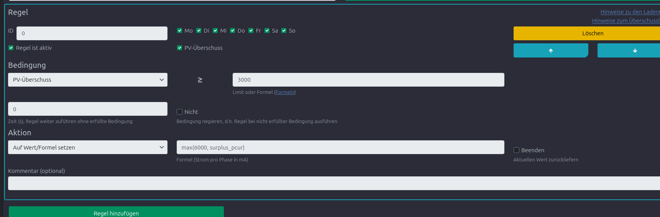Click the move rule up arrow button
The height and width of the screenshot is (217, 660).
(550, 51)
